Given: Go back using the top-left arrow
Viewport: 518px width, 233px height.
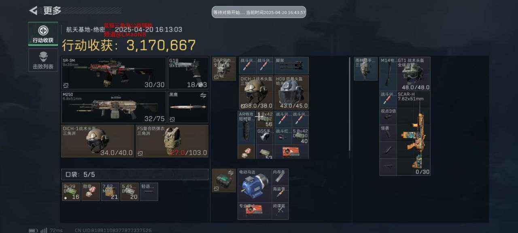Looking at the screenshot, I should (34, 11).
